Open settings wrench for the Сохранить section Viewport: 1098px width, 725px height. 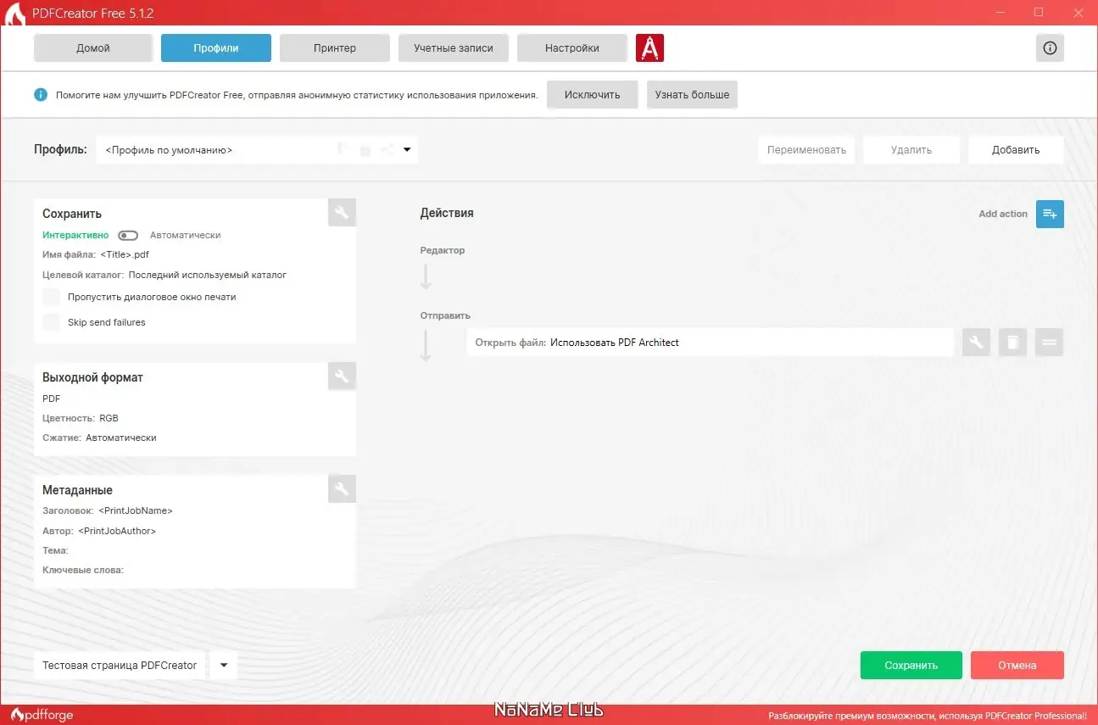point(342,213)
